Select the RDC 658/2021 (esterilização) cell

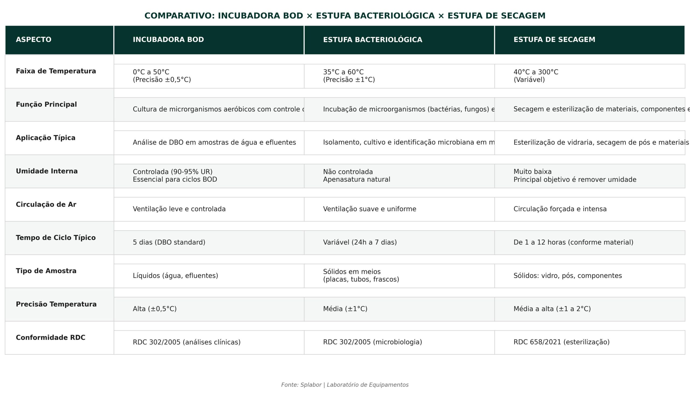click(590, 342)
